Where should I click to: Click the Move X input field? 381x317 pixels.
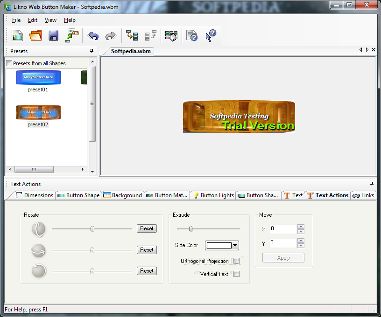(283, 229)
